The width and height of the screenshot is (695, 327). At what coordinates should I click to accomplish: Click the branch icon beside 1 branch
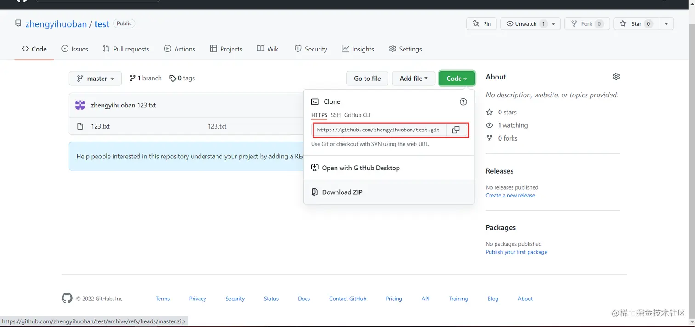point(133,79)
